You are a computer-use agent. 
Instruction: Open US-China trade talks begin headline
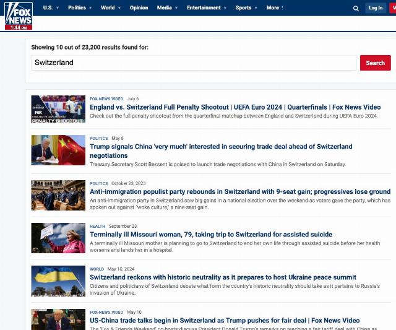(225, 320)
